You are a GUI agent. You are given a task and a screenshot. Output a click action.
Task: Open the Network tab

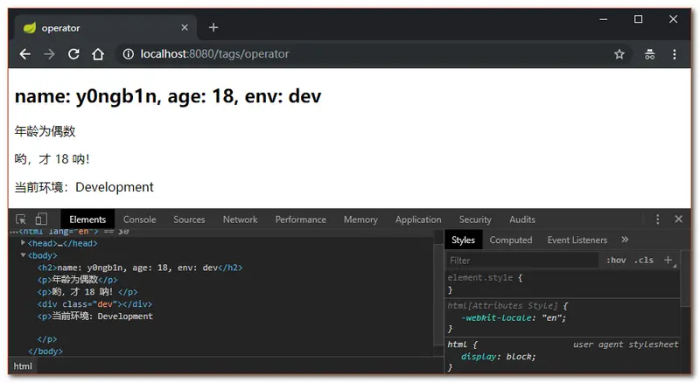click(x=240, y=219)
